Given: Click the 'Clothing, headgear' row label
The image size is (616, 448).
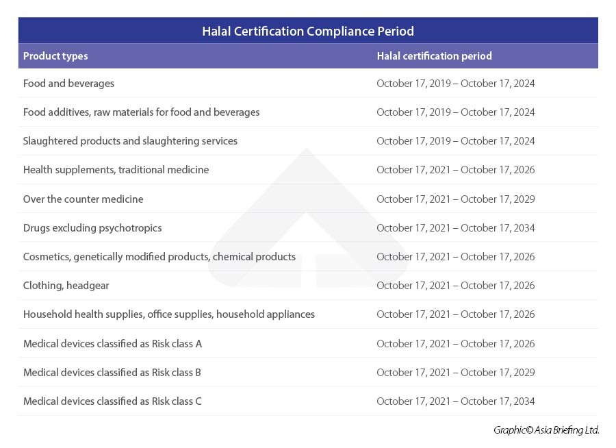Looking at the screenshot, I should [66, 286].
